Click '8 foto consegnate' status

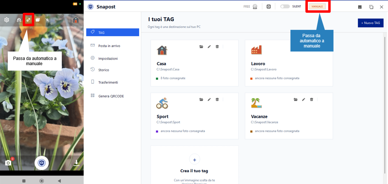point(173,78)
